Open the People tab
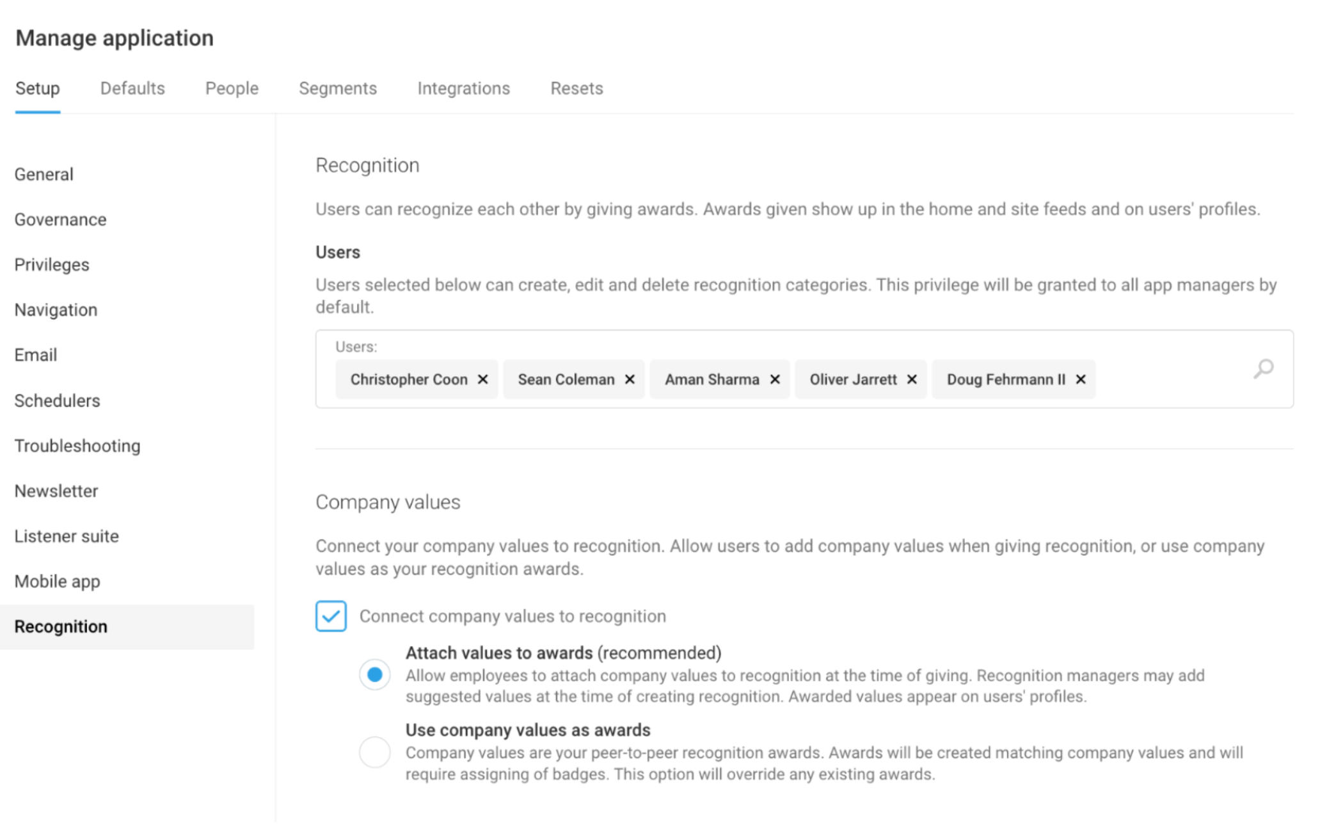Image resolution: width=1327 pixels, height=824 pixels. tap(232, 88)
